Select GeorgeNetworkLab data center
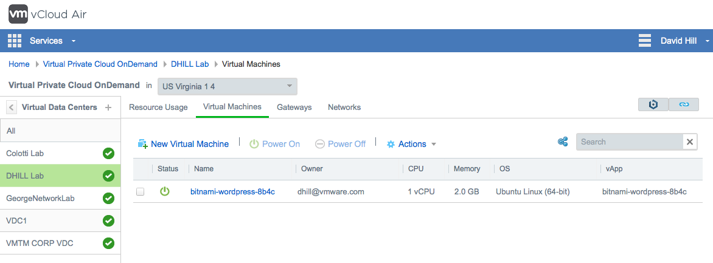The image size is (713, 263). click(60, 198)
